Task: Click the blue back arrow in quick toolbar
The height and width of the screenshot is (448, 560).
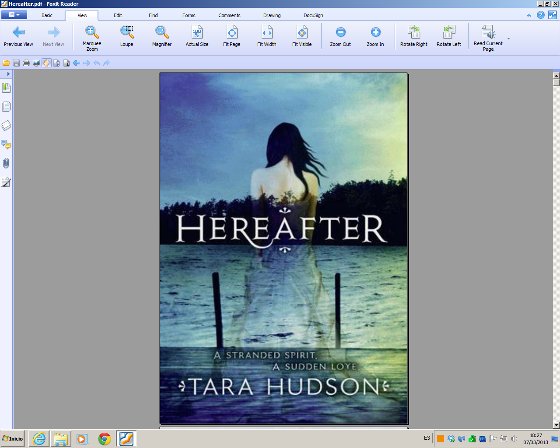Action: click(x=77, y=63)
